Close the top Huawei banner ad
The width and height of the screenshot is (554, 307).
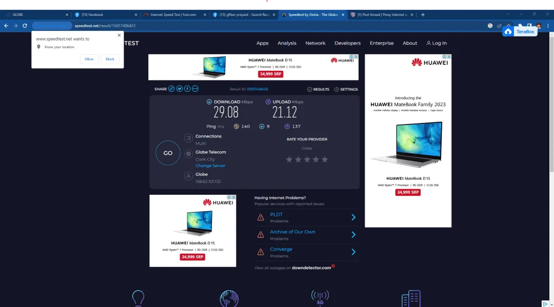coord(356,57)
